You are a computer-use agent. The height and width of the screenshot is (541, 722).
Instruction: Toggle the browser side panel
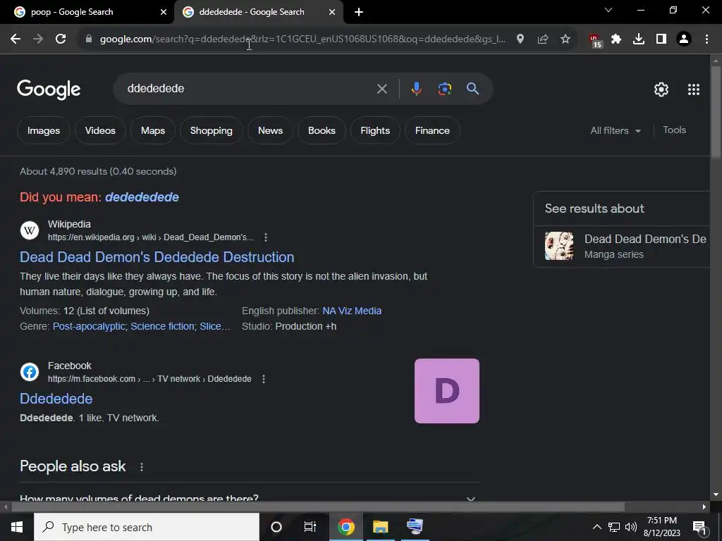point(661,39)
